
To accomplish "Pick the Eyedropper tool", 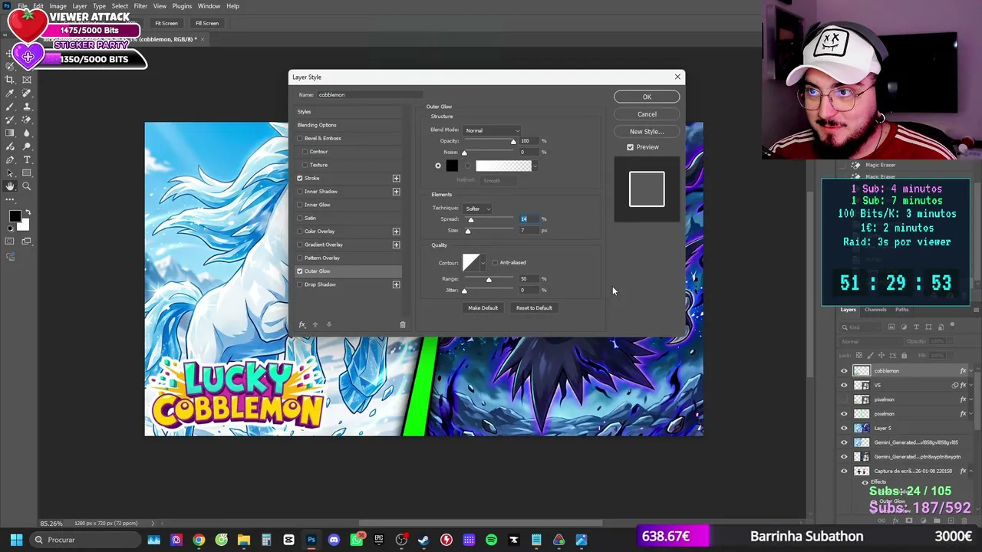I will click(x=10, y=93).
